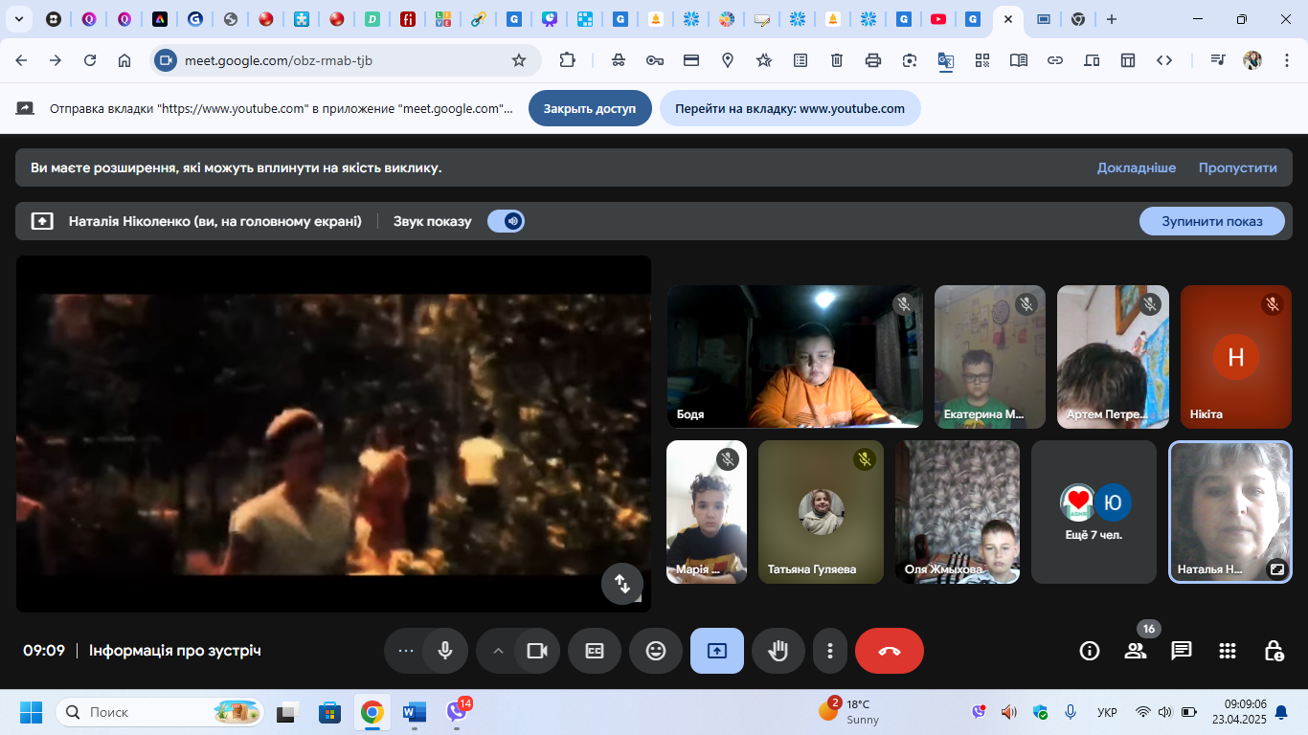Image resolution: width=1308 pixels, height=735 pixels.
Task: Show the participants list with 16 badge
Action: (1136, 651)
